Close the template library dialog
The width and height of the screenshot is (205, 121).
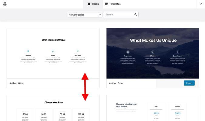[x=201, y=4]
